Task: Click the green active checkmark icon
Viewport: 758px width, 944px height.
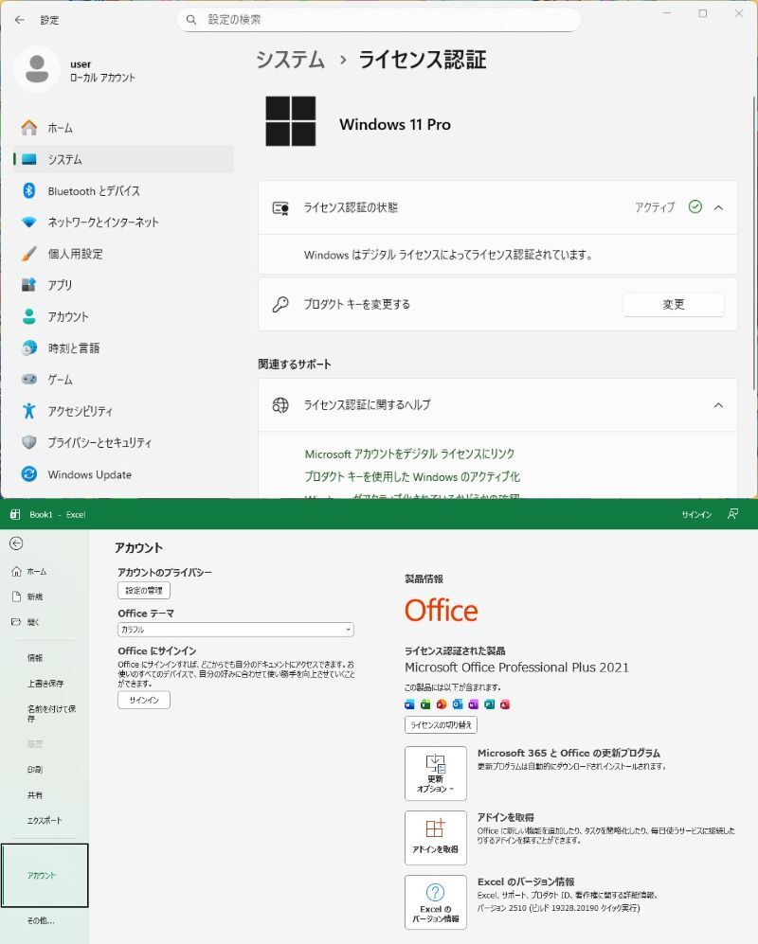Action: pos(695,207)
